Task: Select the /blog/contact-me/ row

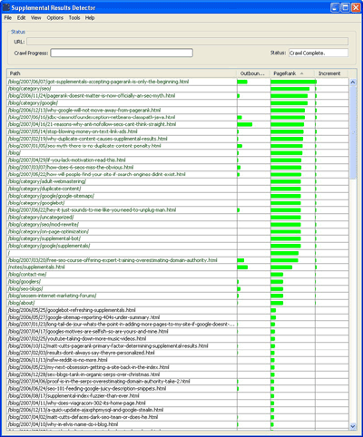Action: pos(178,275)
